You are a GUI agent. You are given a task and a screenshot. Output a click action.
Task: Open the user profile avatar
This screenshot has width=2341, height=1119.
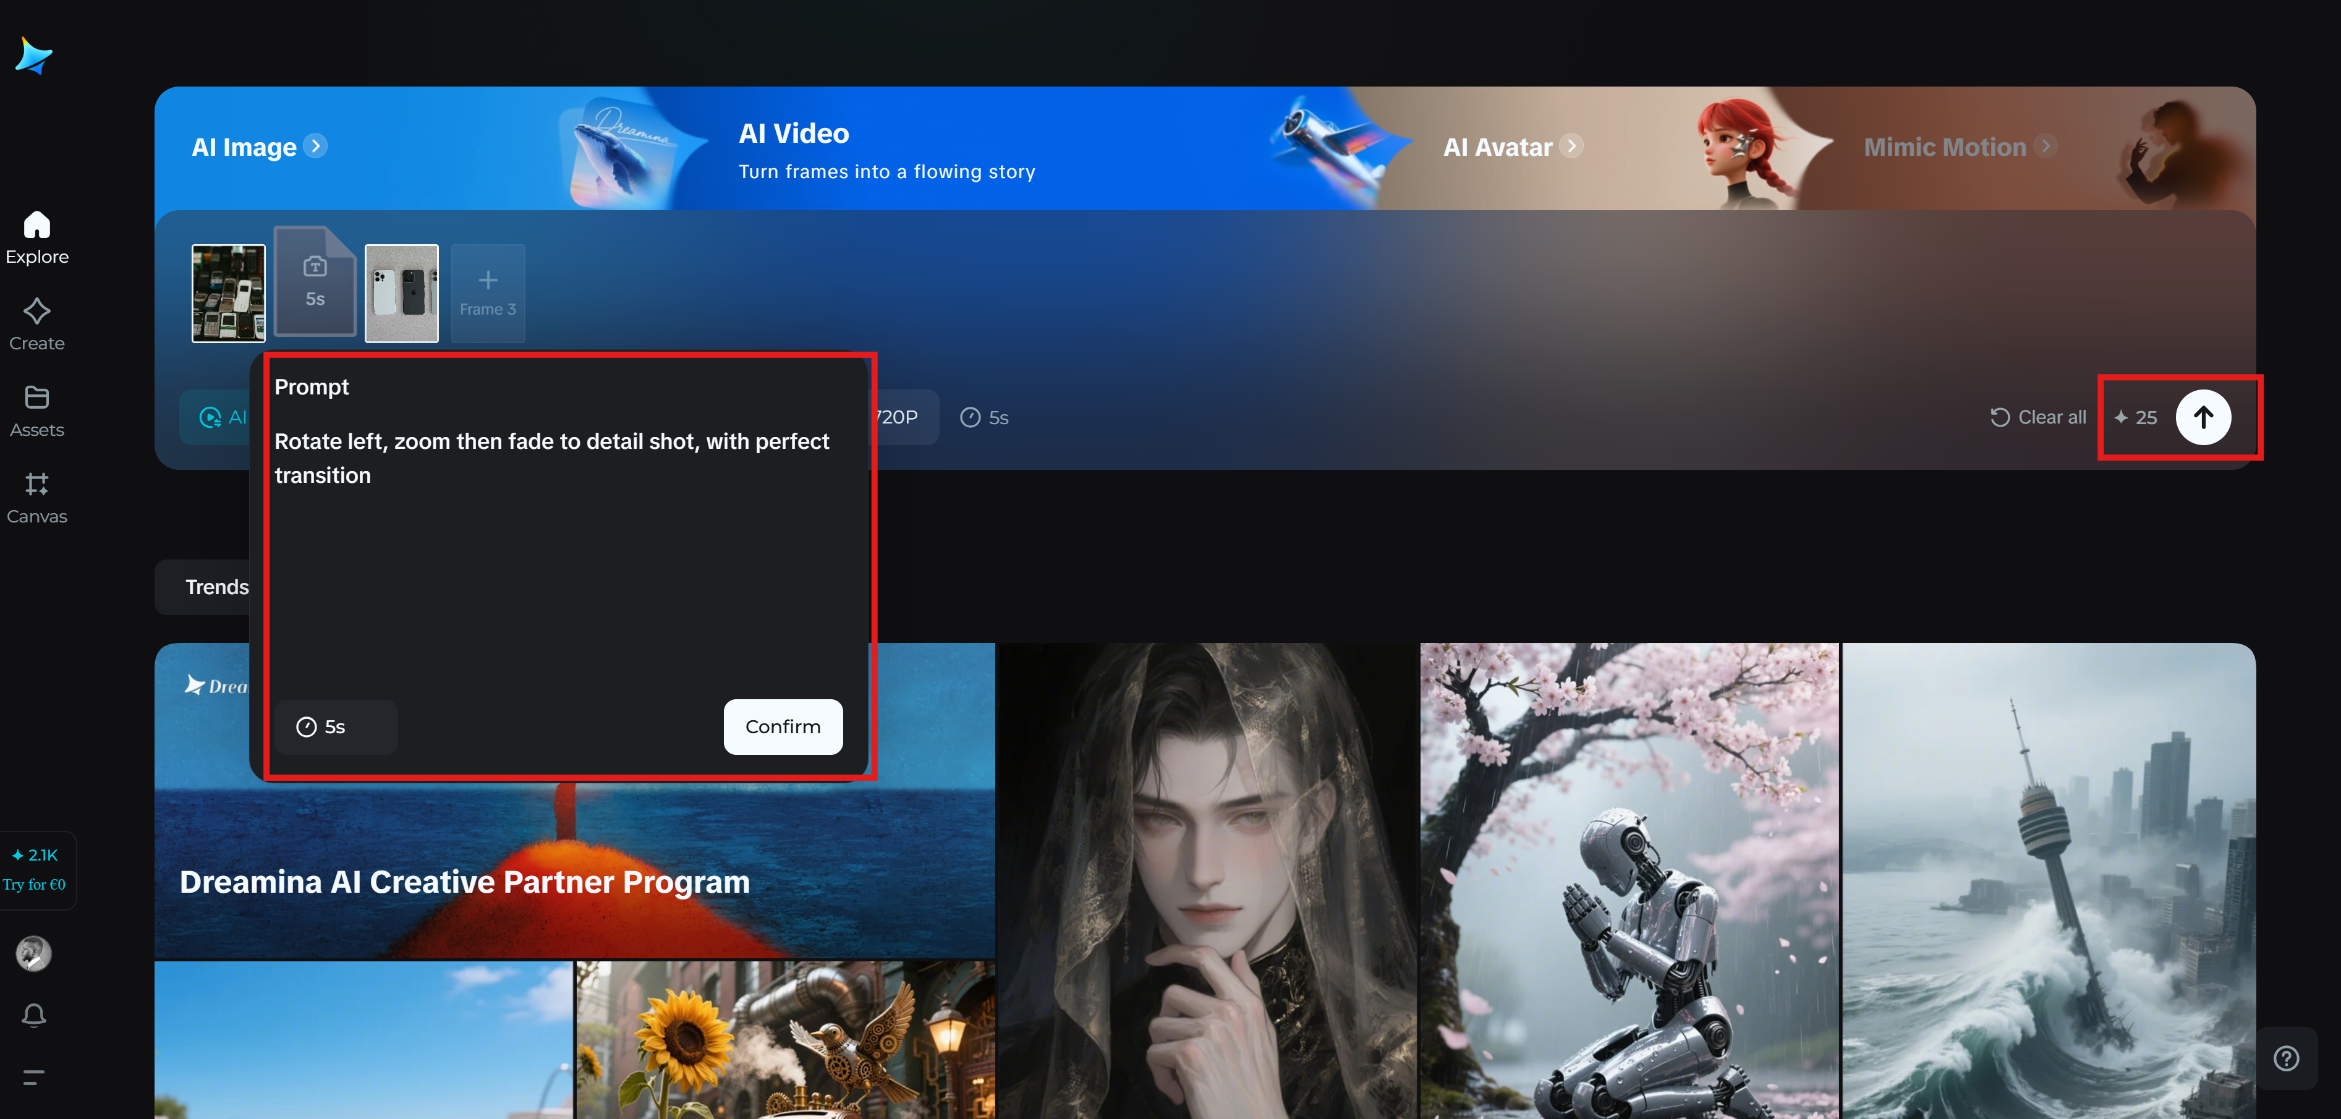pyautogui.click(x=33, y=953)
